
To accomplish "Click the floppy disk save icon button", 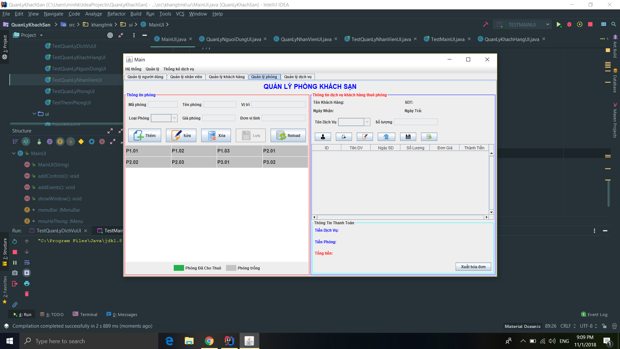I will [408, 137].
